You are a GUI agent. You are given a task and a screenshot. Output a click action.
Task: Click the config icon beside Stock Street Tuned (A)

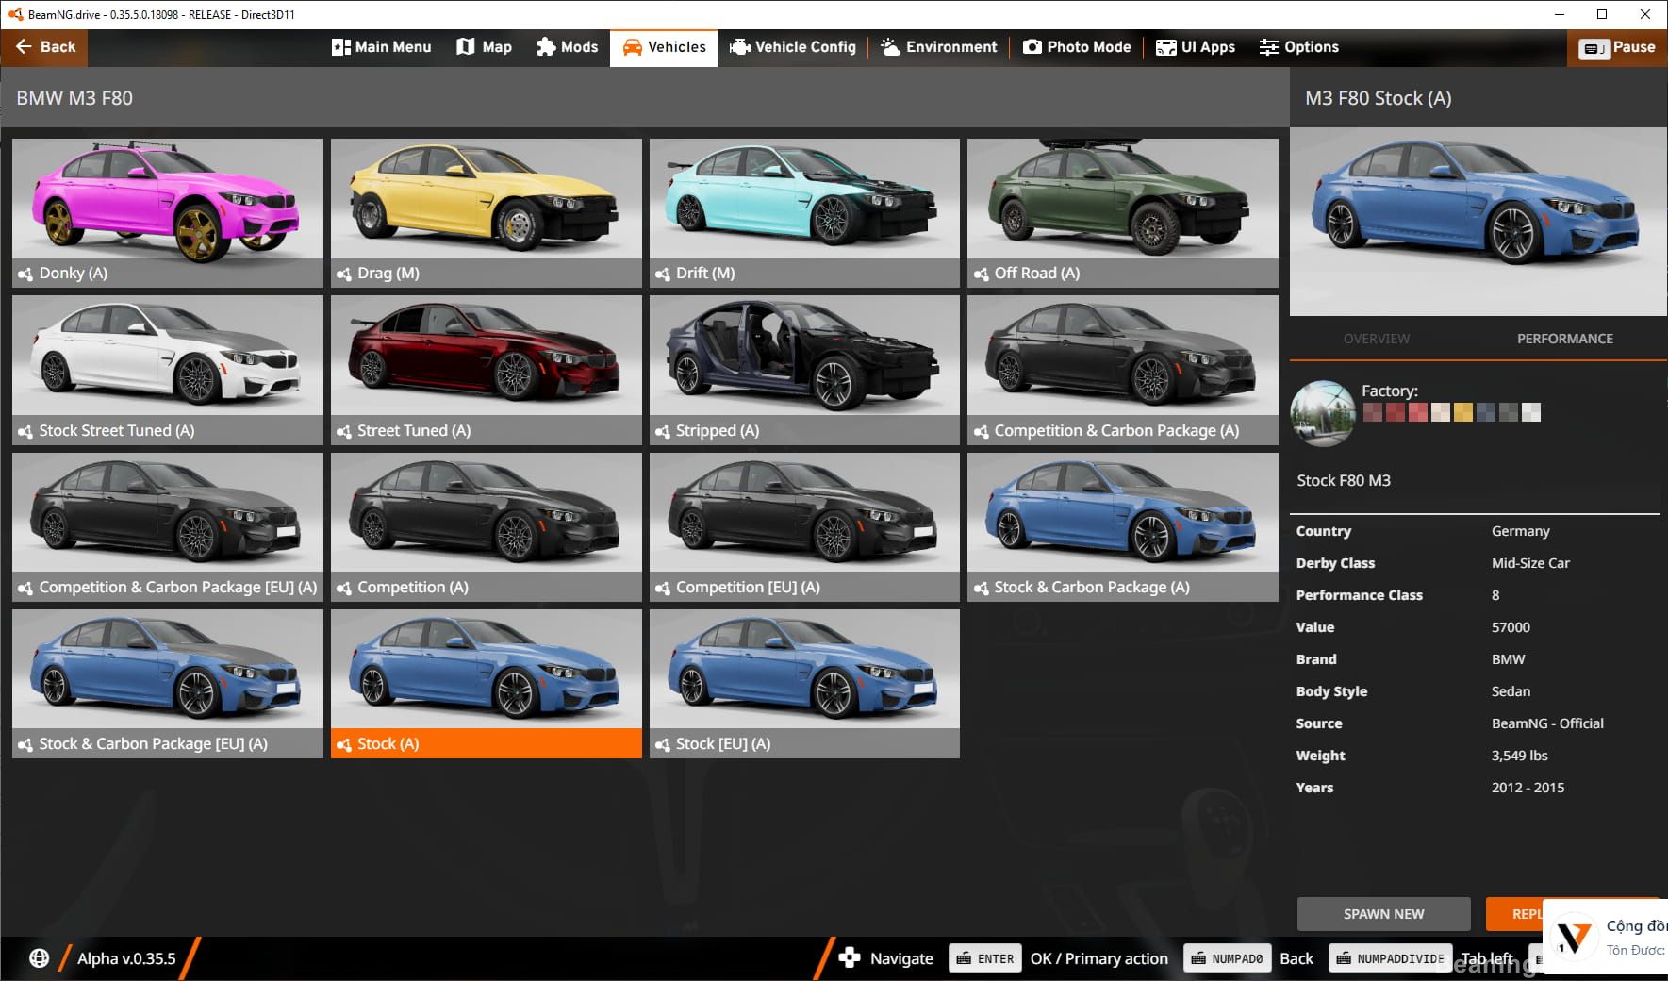click(x=25, y=431)
